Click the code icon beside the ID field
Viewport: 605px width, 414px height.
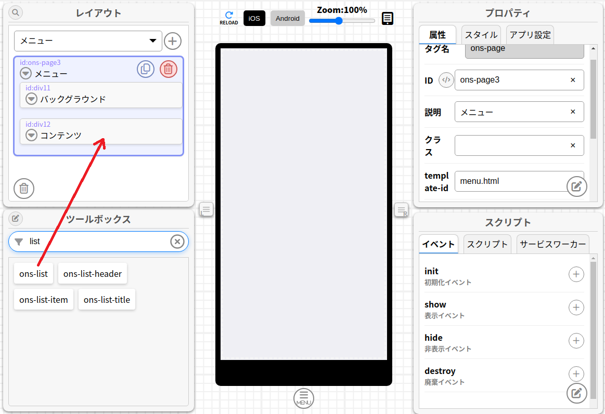click(446, 79)
